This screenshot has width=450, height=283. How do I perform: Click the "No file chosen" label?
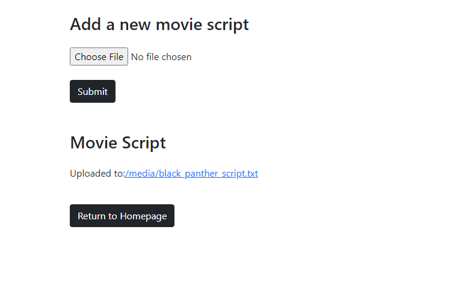click(x=161, y=57)
